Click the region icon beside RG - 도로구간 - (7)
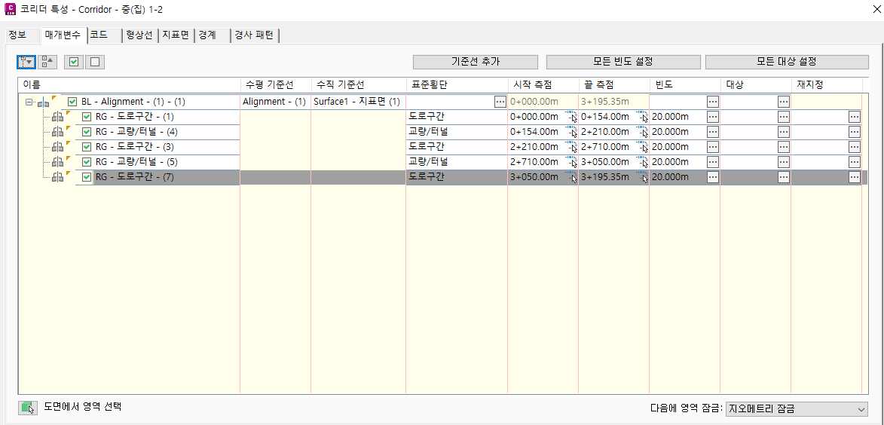 click(x=57, y=177)
